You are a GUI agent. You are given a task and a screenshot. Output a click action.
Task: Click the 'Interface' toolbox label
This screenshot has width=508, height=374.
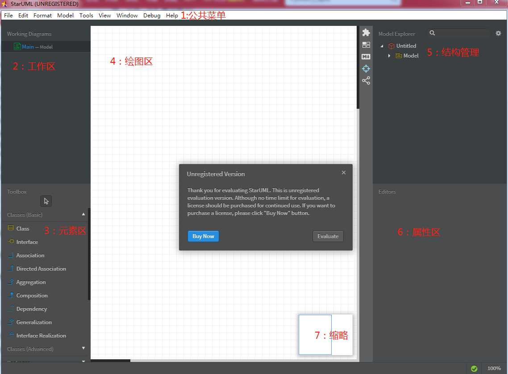tap(27, 242)
